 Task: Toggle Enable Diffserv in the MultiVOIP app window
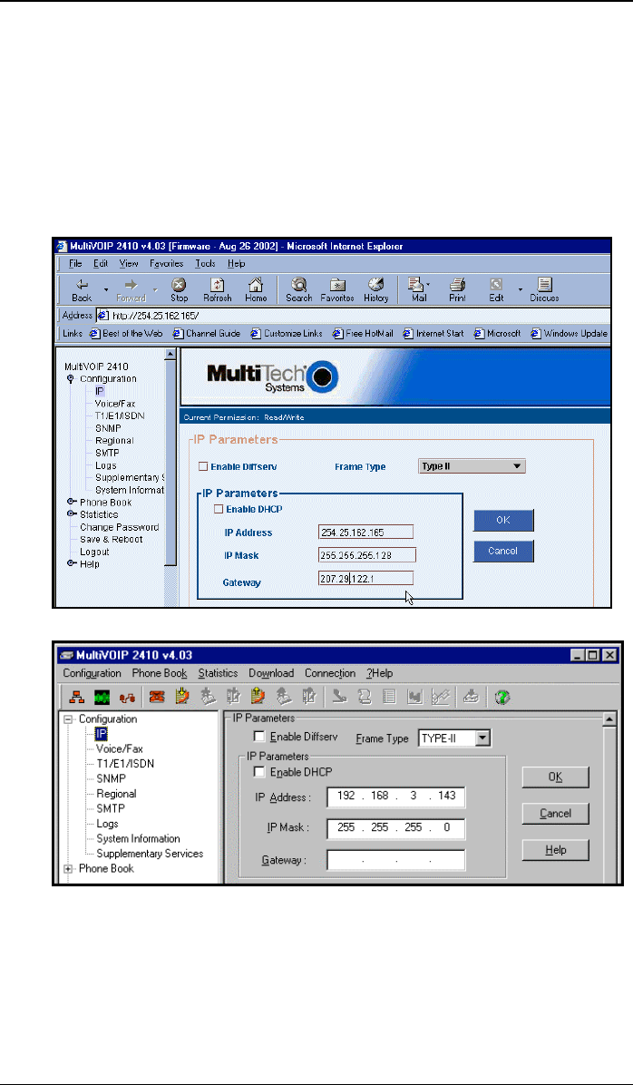pos(259,737)
